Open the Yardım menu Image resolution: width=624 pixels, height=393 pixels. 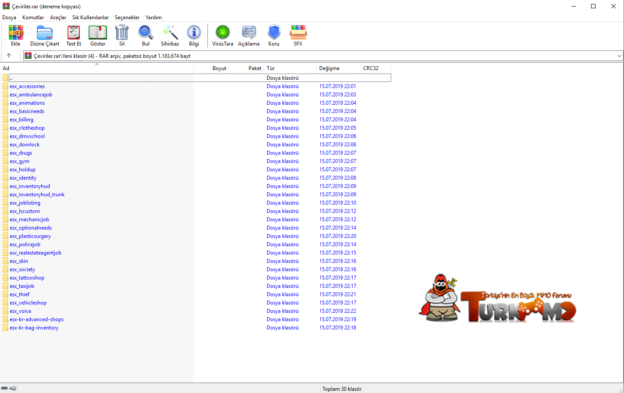click(153, 18)
